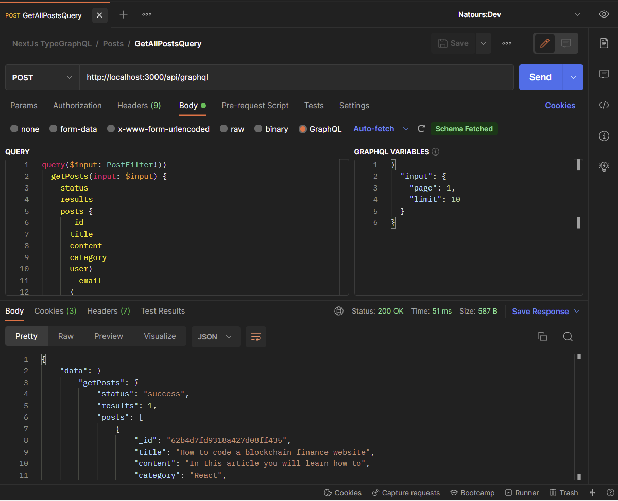Click the 'getPosts' line in query editor
The image size is (618, 501).
[109, 176]
